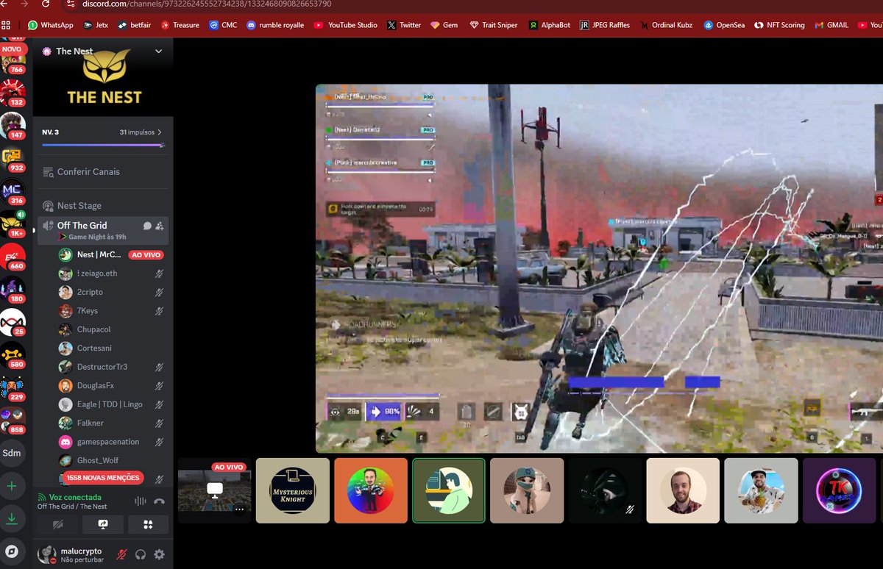Image resolution: width=883 pixels, height=569 pixels.
Task: Open the server with the 229 badge
Action: (13, 387)
